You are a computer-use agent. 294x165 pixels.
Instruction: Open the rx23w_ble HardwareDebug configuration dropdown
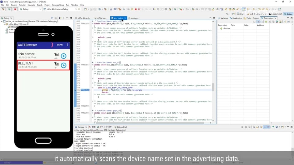click(76, 9)
